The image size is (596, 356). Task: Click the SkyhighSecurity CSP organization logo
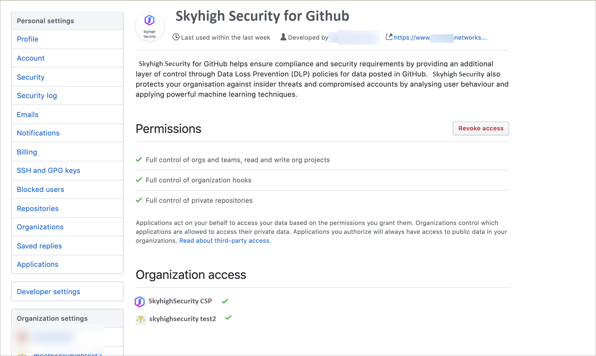[x=140, y=301]
